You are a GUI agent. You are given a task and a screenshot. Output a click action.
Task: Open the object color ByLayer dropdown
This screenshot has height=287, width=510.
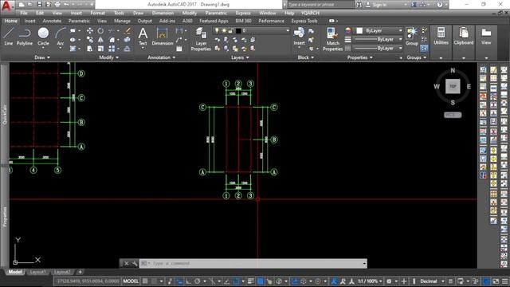400,30
